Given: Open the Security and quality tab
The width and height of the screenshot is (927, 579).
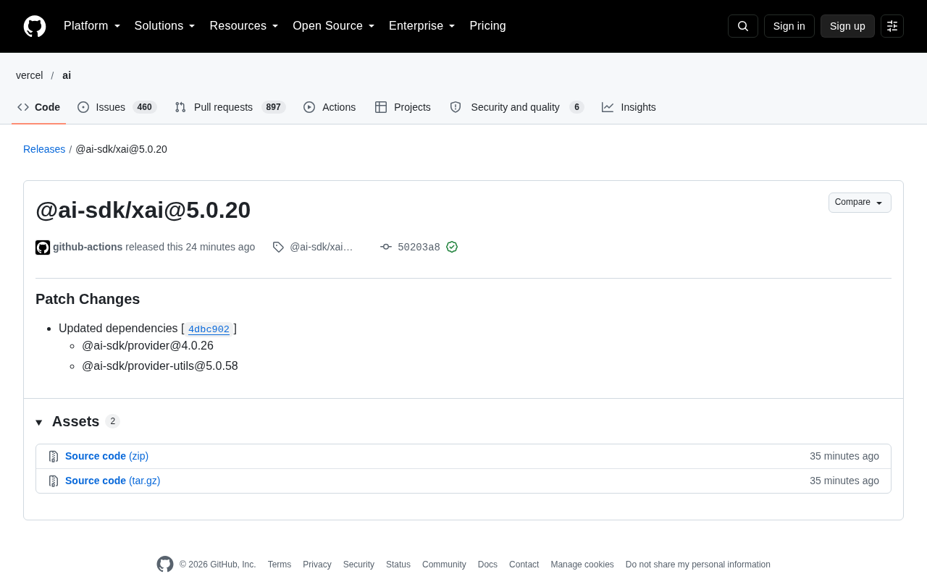Looking at the screenshot, I should [x=516, y=107].
